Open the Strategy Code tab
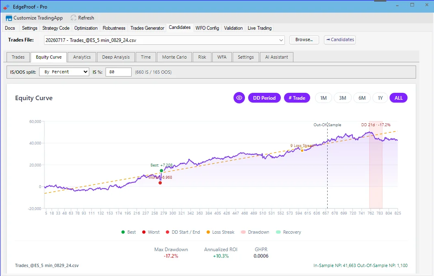This screenshot has height=276, width=434. (x=56, y=28)
